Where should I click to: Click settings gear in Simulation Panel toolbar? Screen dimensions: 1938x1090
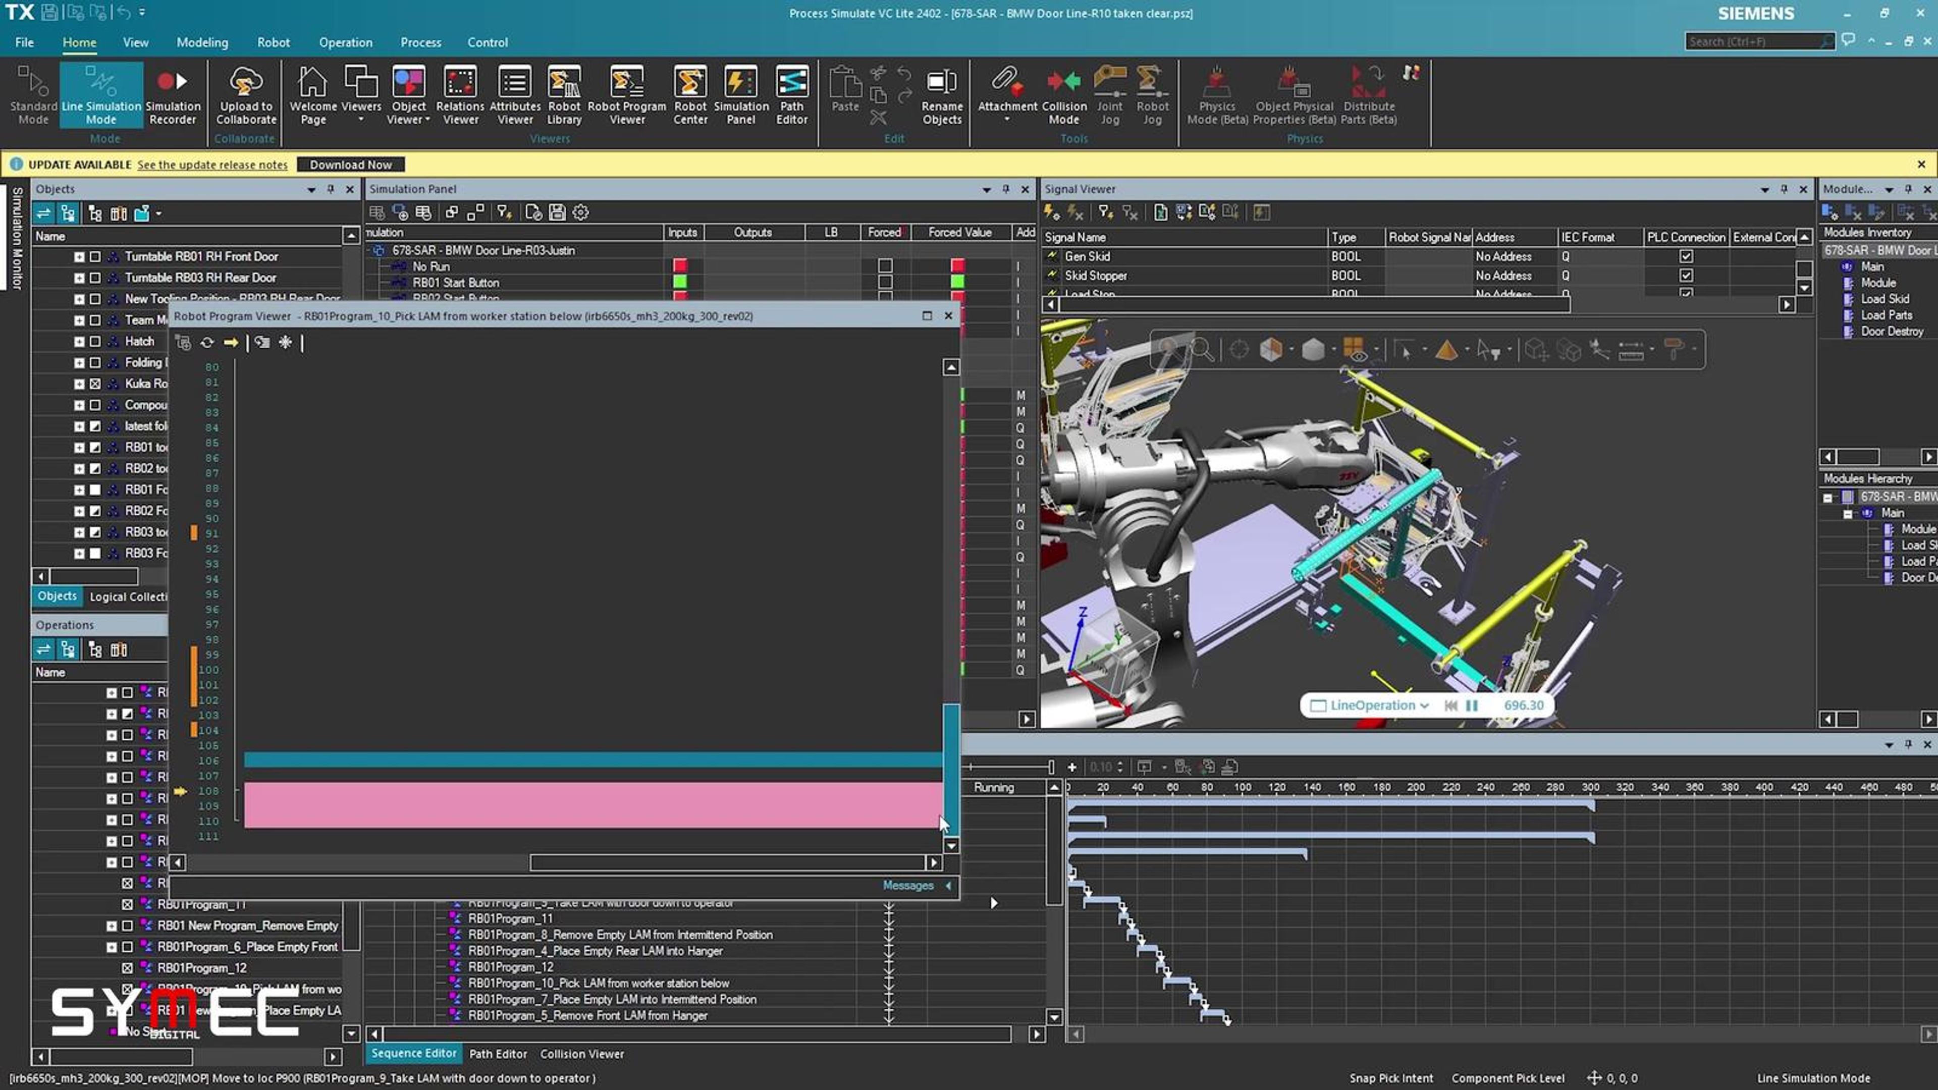tap(580, 212)
